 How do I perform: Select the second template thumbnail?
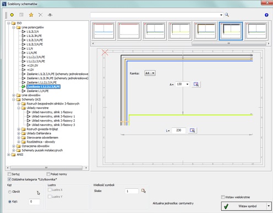point(129,31)
